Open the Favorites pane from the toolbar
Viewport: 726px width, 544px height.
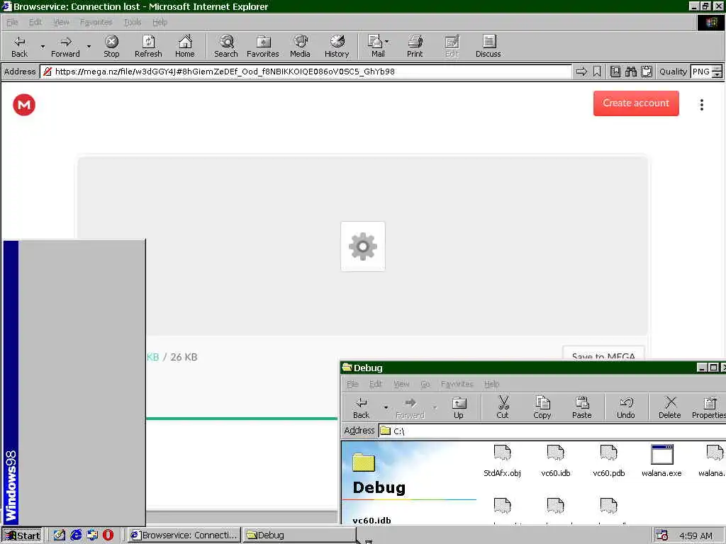pyautogui.click(x=263, y=46)
